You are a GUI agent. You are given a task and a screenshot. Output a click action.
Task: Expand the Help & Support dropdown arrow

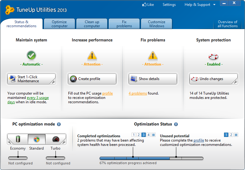click(214, 5)
